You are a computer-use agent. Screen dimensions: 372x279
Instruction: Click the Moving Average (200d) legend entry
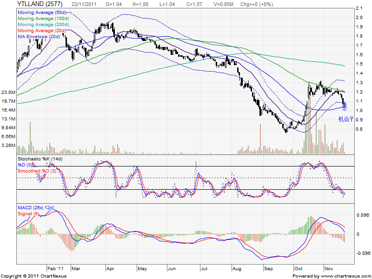pos(44,25)
